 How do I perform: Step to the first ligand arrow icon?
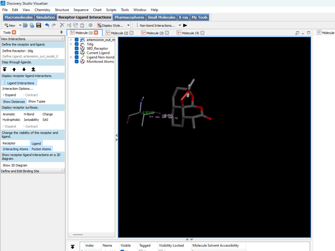5,69
